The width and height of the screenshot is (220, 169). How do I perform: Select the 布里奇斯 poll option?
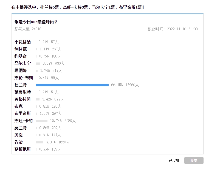coord(22,113)
